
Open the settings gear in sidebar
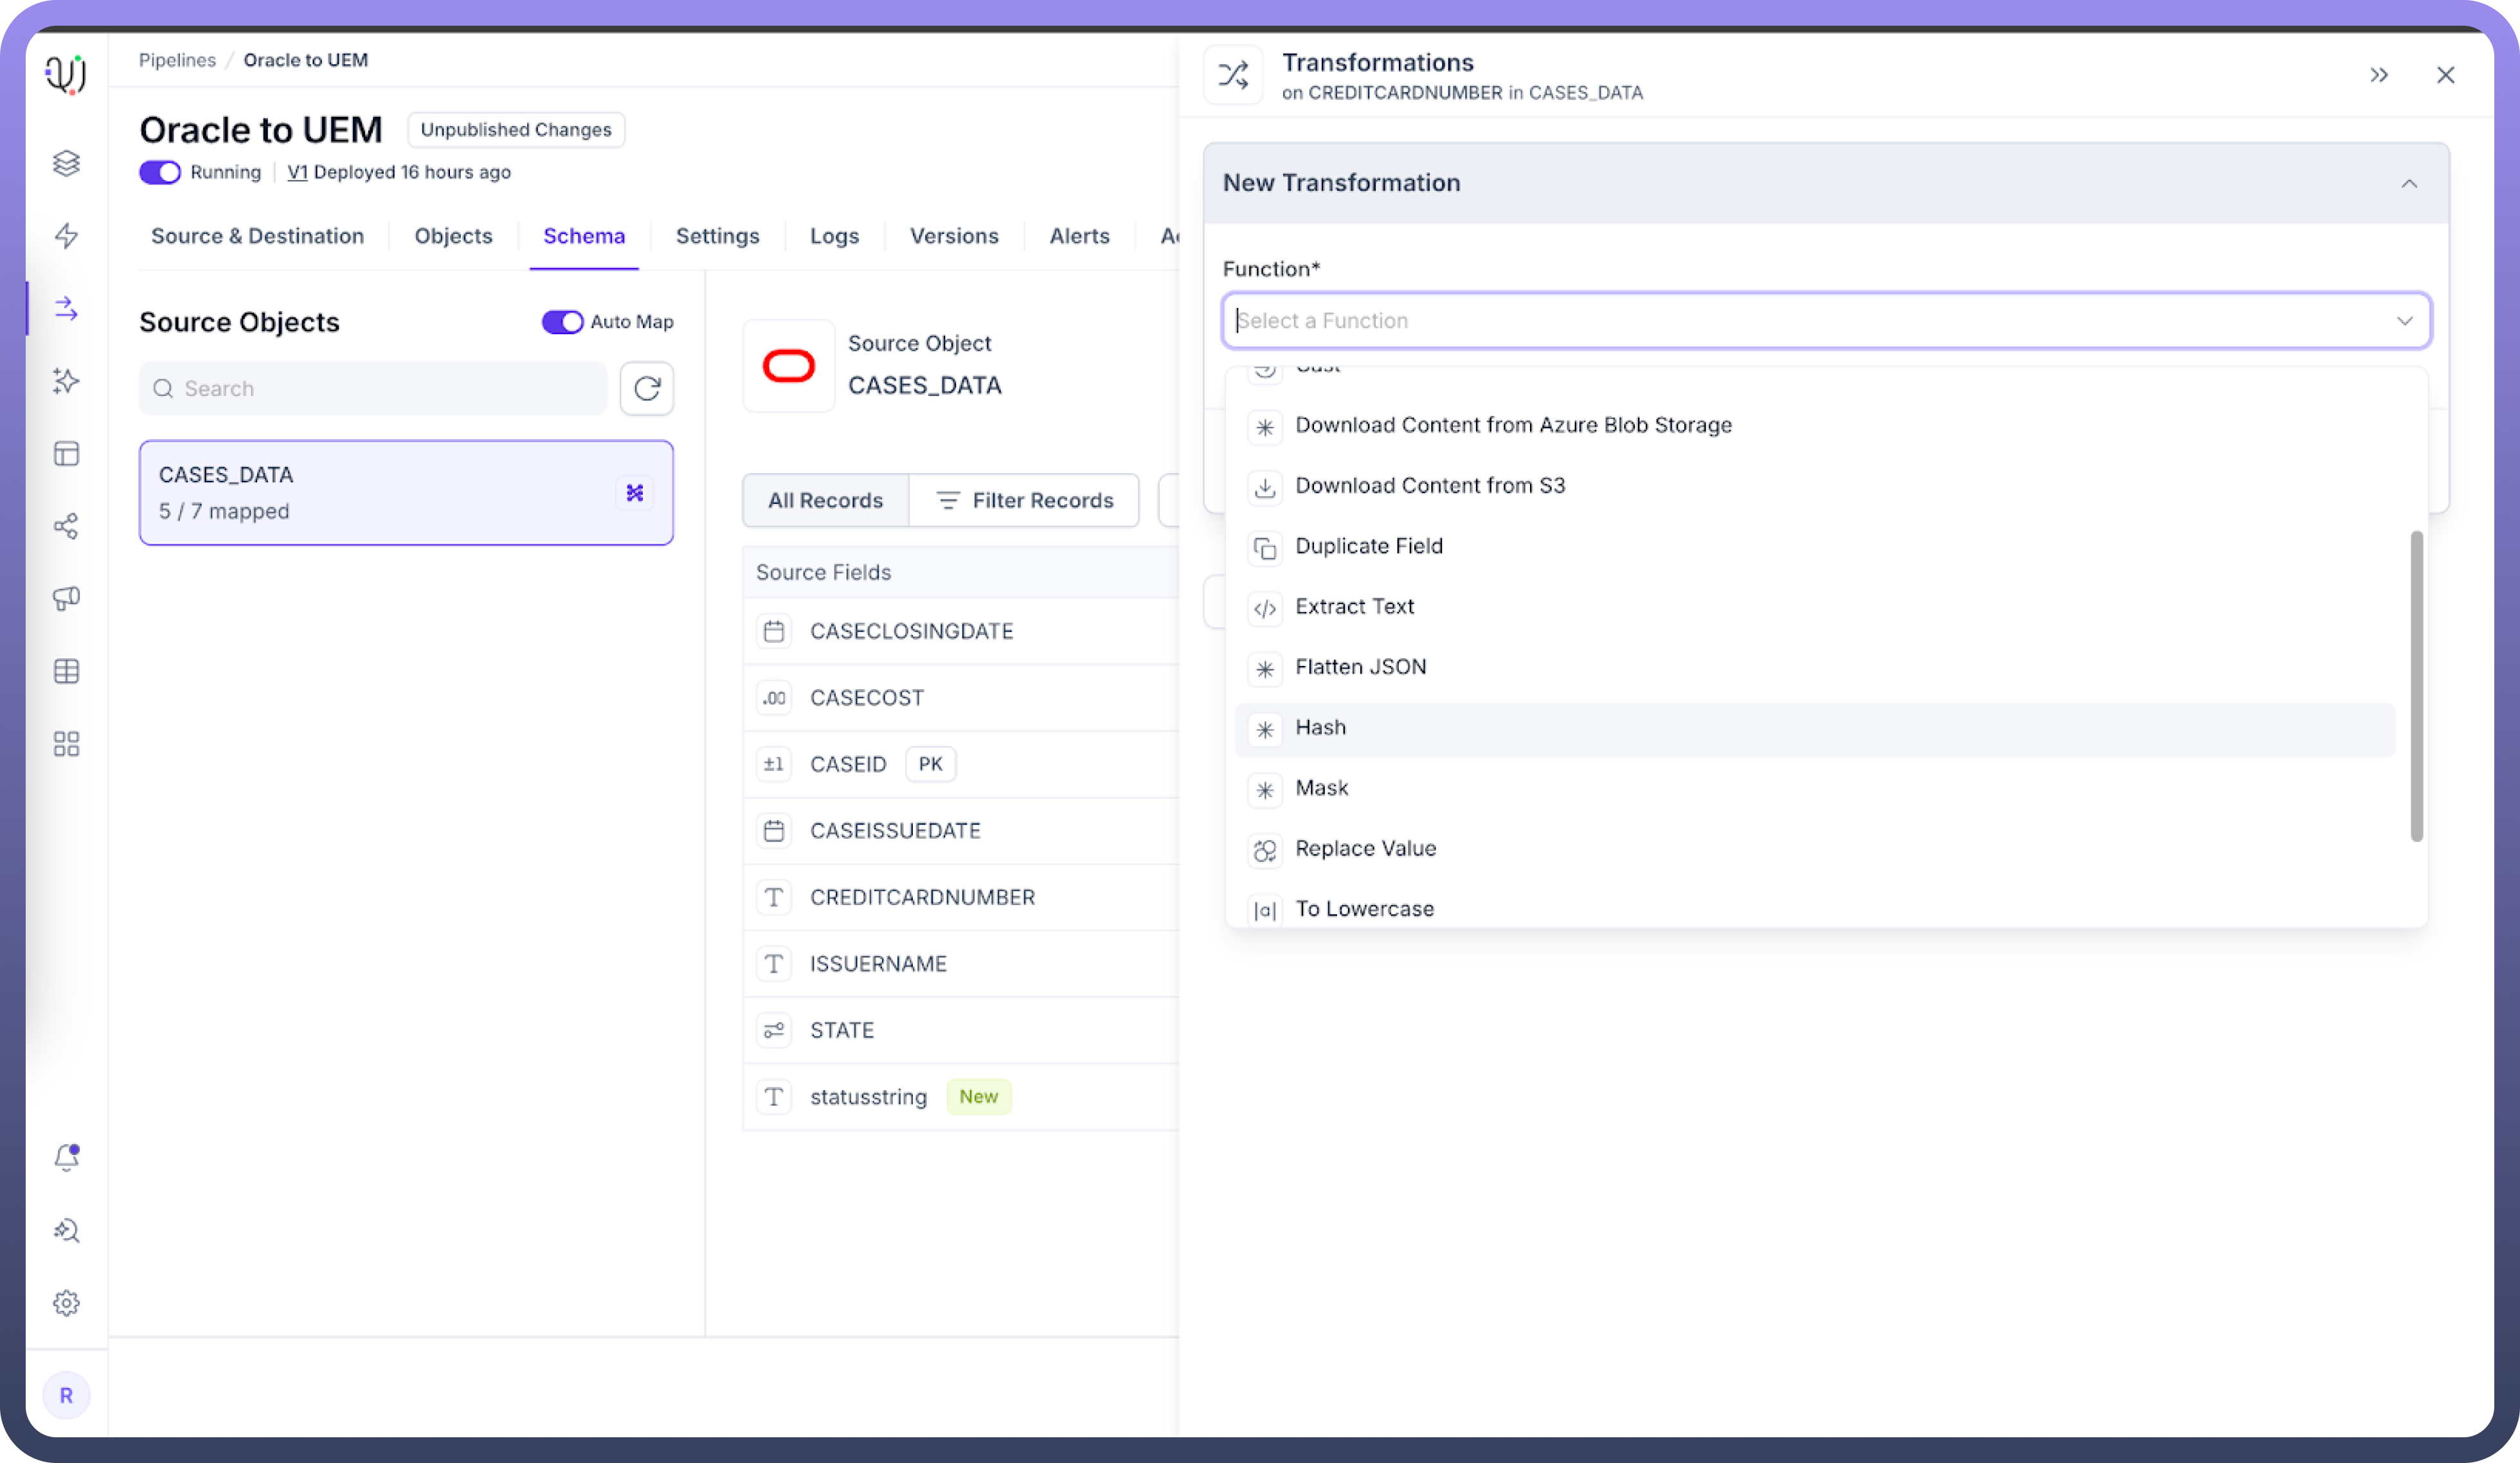click(66, 1302)
